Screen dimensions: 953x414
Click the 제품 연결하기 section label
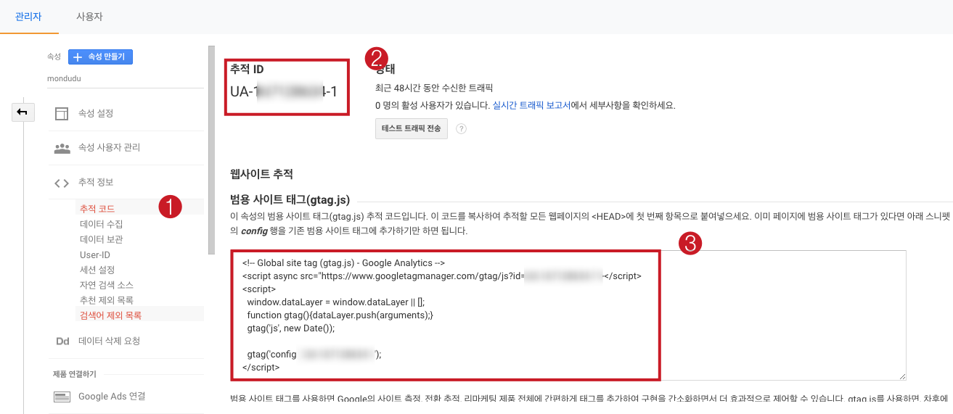[x=74, y=374]
